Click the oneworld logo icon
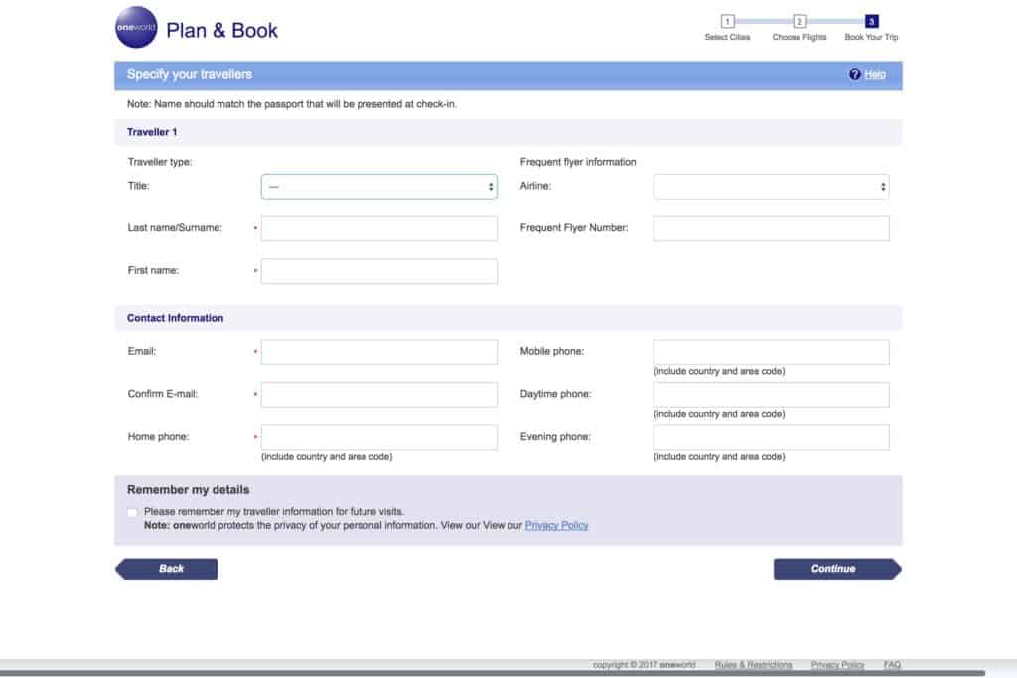This screenshot has height=678, width=1017. (x=136, y=28)
